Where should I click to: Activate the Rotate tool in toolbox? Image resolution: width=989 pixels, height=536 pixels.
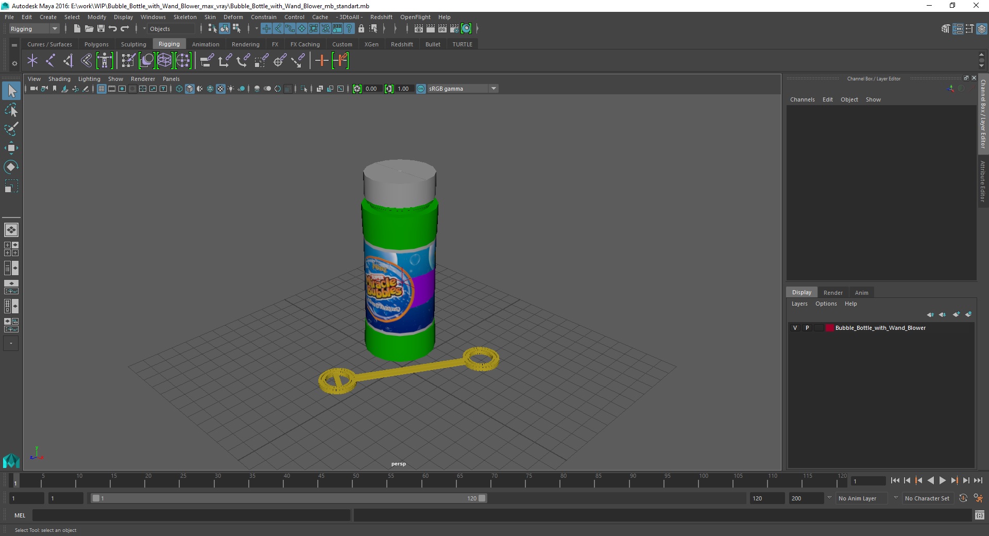click(11, 167)
